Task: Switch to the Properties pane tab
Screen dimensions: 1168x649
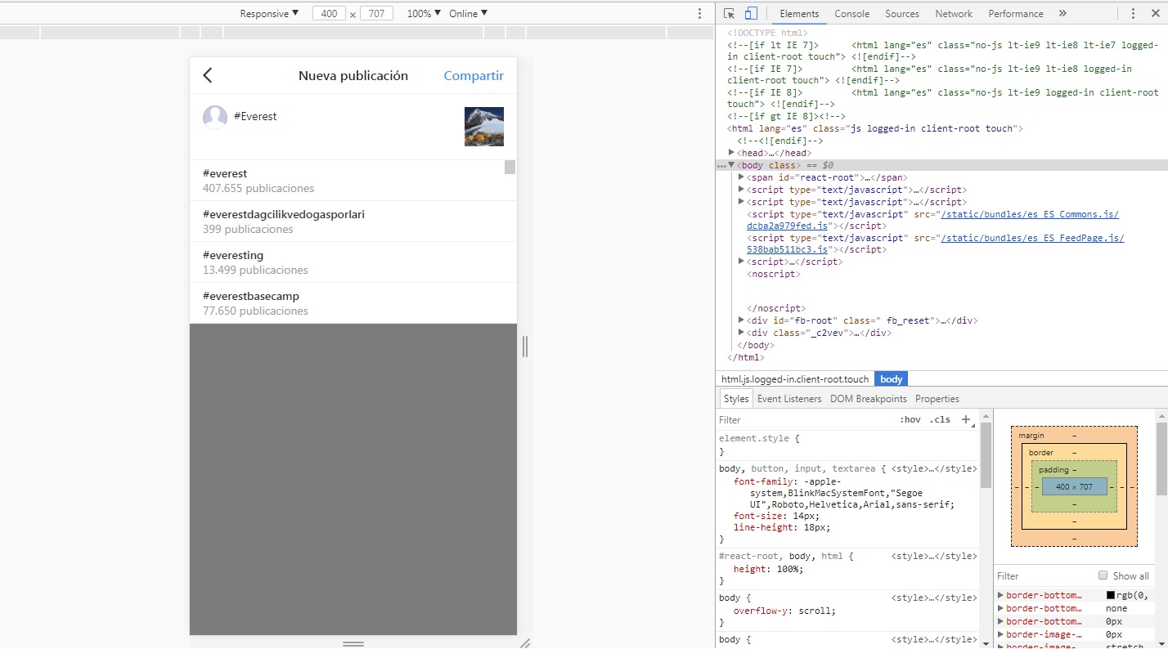Action: click(x=937, y=399)
